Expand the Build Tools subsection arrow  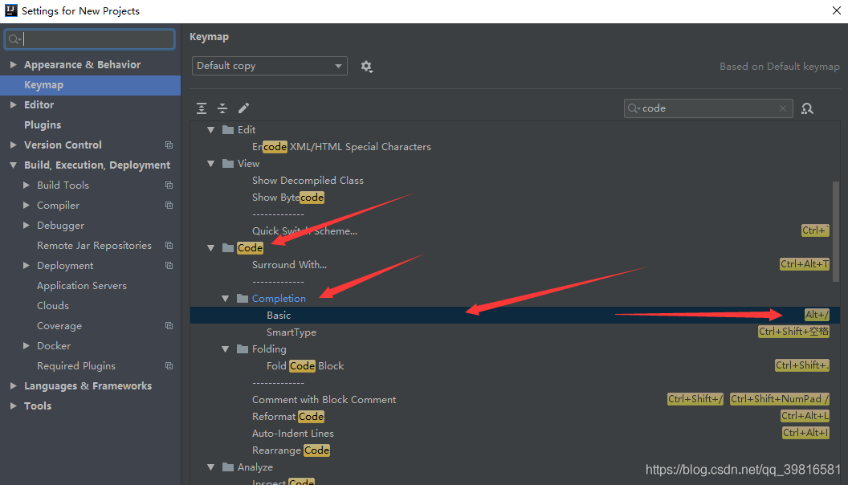26,185
